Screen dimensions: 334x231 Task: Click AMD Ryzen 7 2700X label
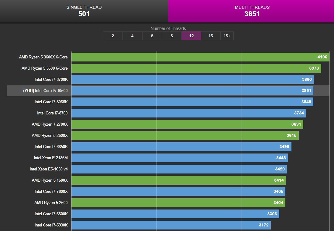(50, 124)
